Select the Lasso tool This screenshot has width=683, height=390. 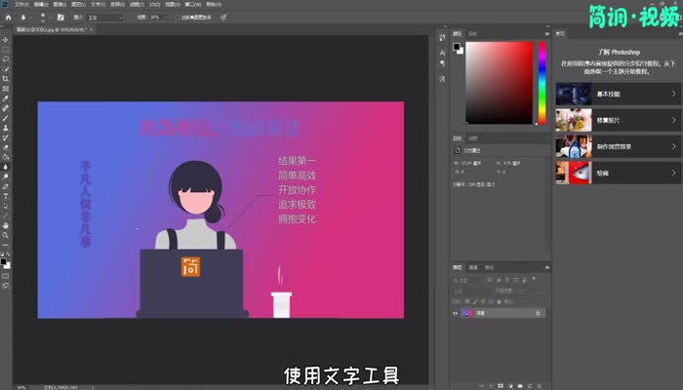click(6, 58)
